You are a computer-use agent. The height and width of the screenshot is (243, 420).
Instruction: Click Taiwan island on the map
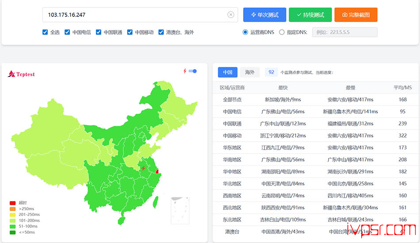[x=155, y=203]
